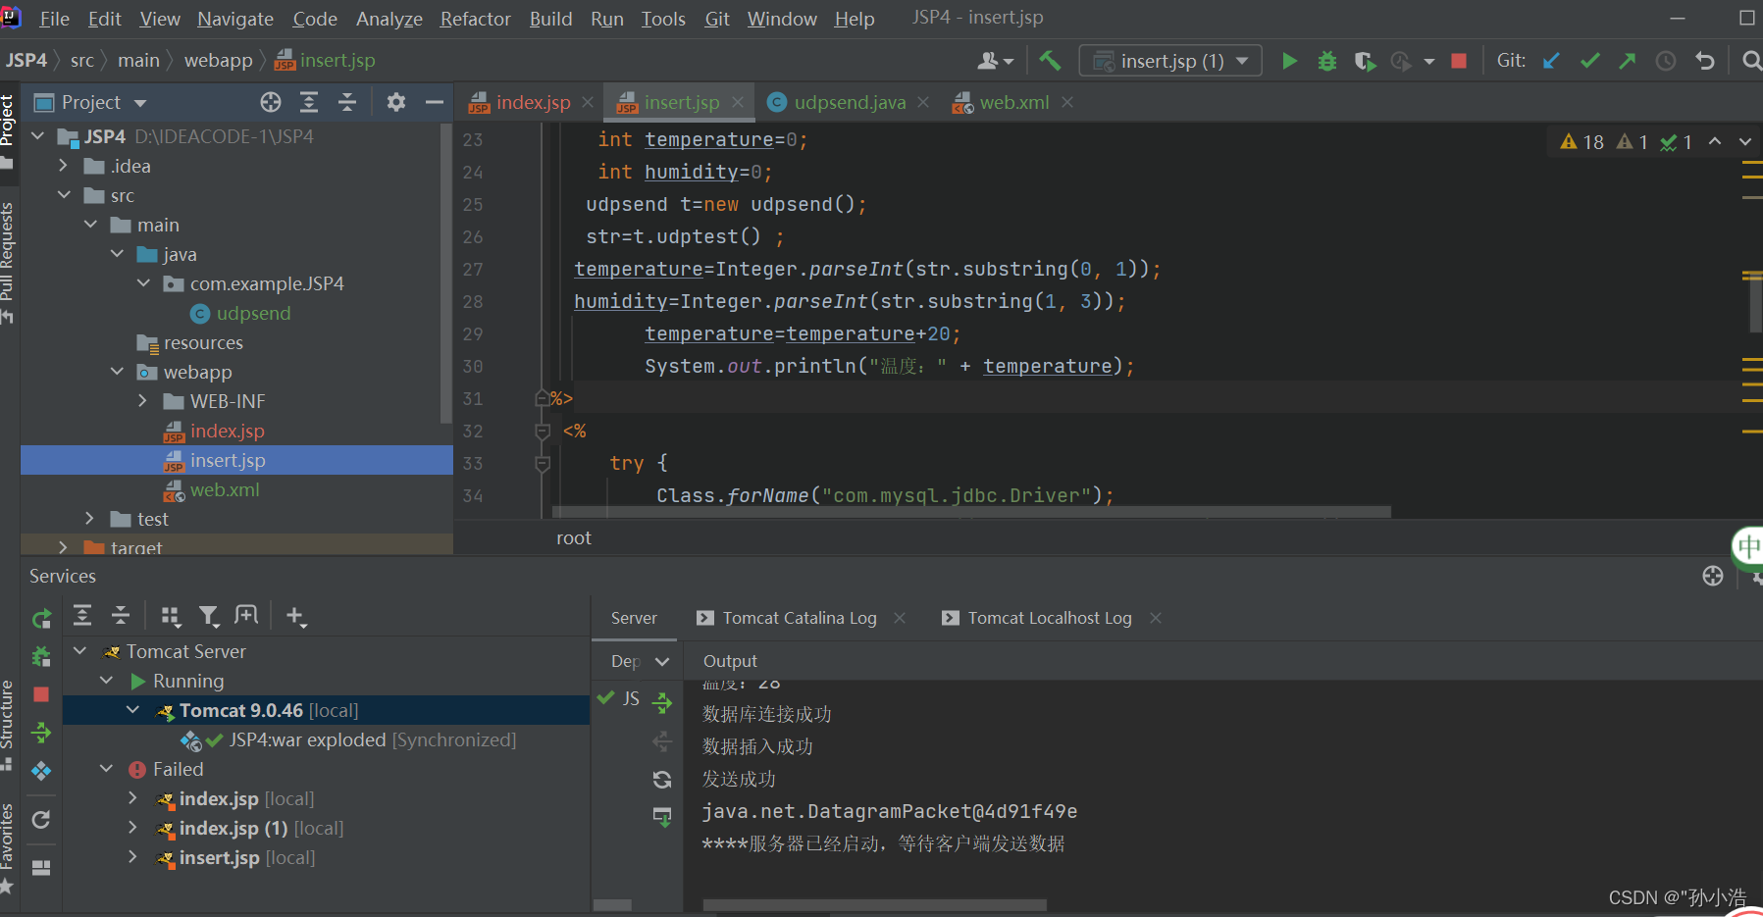Screen dimensions: 1763x917
Task: Open the Refactor menu
Action: click(475, 19)
